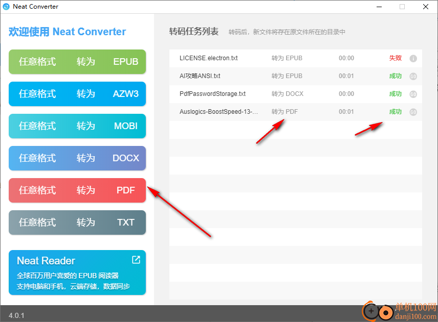Click 转为 EPUB in LICENSE.electron.txt row

[287, 58]
